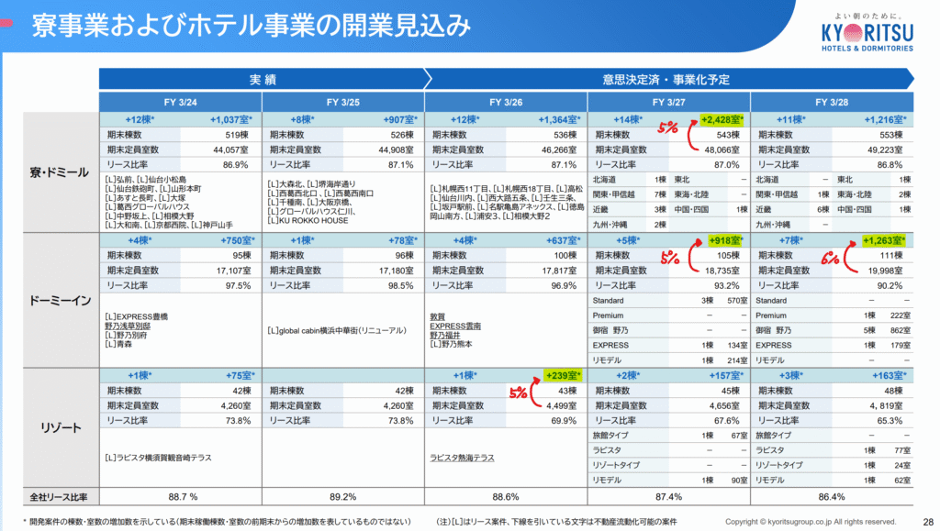Click the FY 3/24 column header
Screen dimensions: 940x531
pos(180,101)
